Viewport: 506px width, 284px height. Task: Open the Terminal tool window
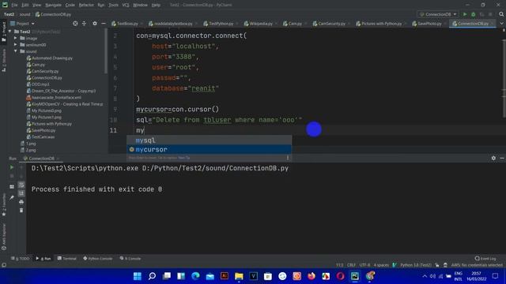pyautogui.click(x=66, y=259)
